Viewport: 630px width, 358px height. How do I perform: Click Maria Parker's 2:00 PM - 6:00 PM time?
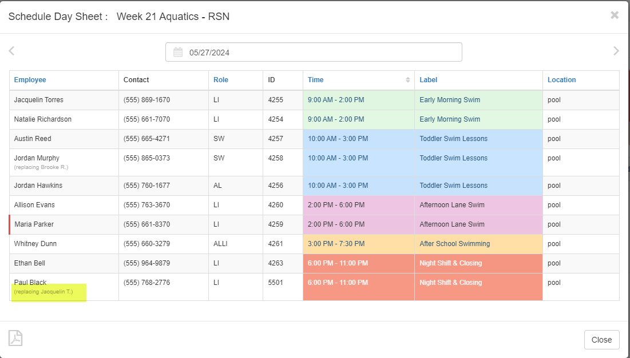click(x=336, y=224)
